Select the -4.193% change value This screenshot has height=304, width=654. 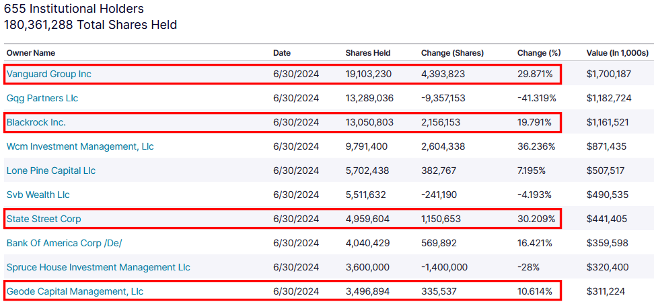(534, 195)
